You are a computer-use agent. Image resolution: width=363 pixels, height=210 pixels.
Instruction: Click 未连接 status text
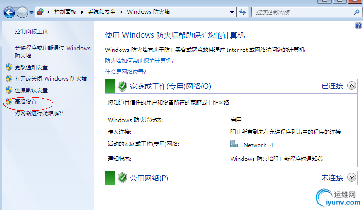332,178
